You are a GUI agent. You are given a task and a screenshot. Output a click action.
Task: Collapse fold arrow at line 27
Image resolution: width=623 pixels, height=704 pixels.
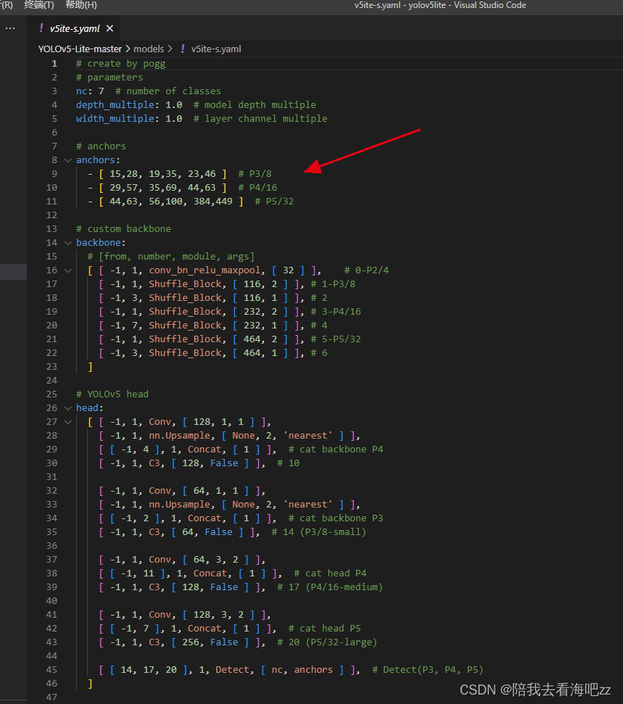(68, 422)
